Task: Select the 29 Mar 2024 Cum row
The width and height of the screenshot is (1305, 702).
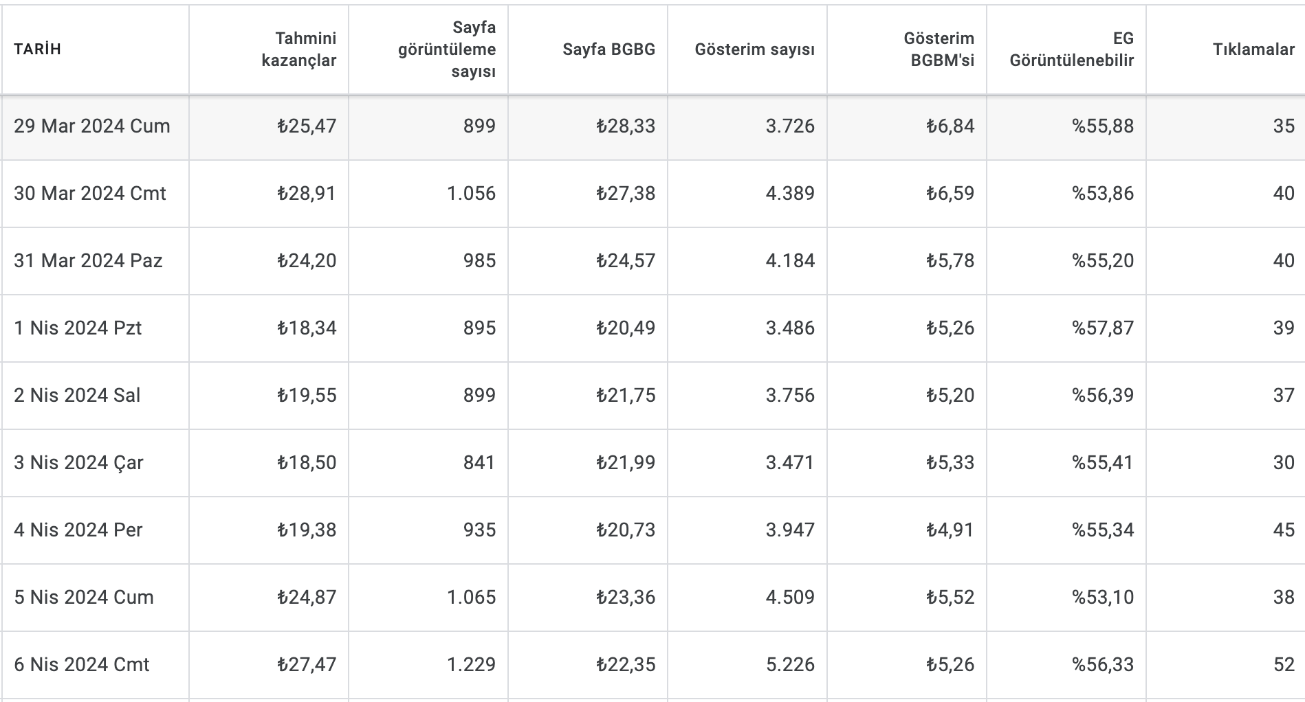Action: pyautogui.click(x=652, y=126)
